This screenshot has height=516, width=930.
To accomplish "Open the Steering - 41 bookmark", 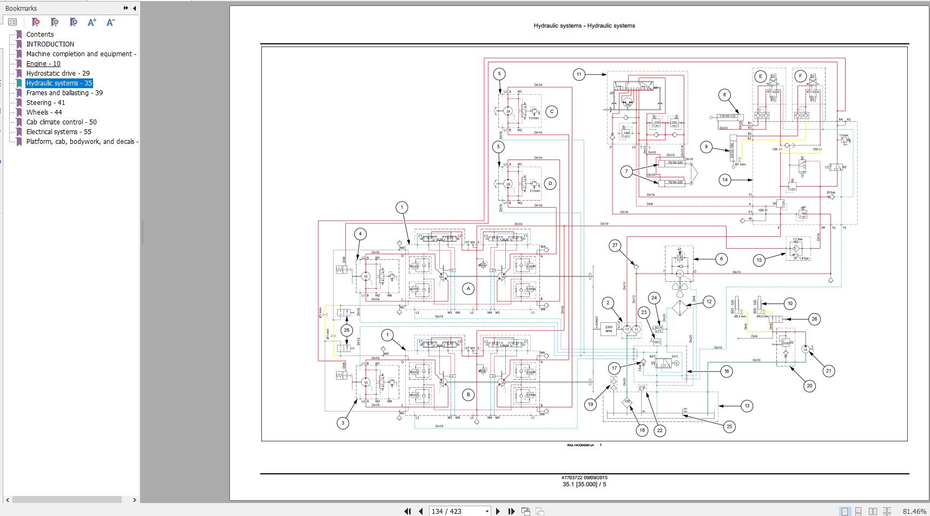I will coord(45,103).
